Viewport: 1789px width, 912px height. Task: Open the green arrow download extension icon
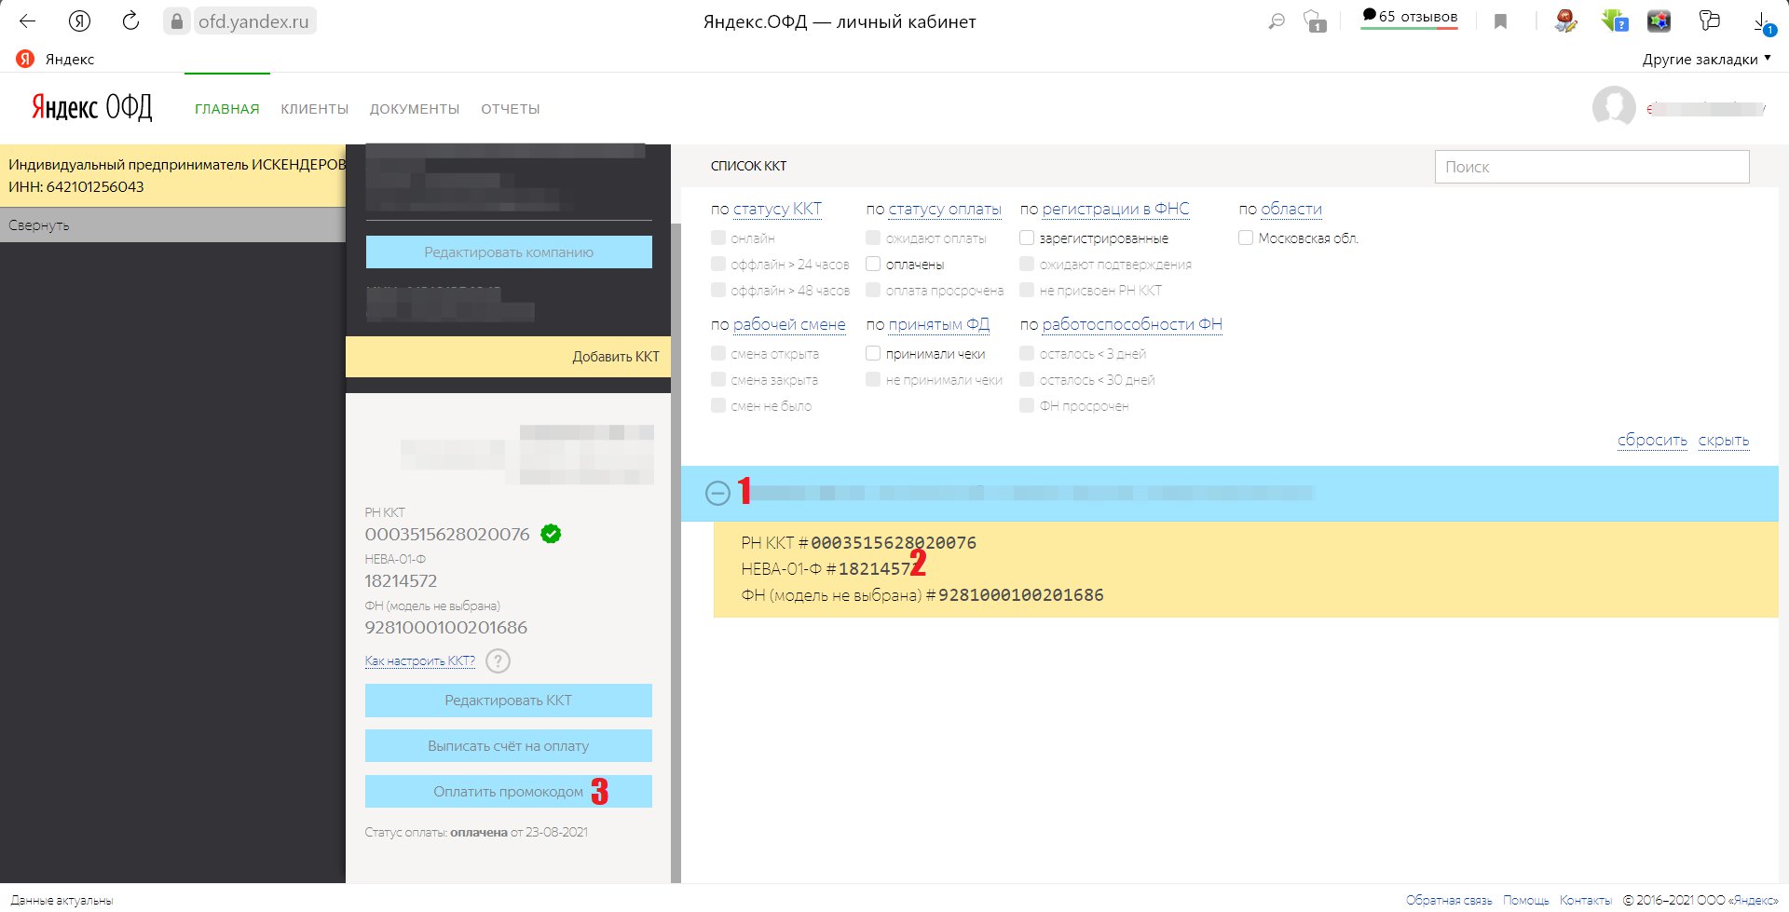click(1614, 20)
